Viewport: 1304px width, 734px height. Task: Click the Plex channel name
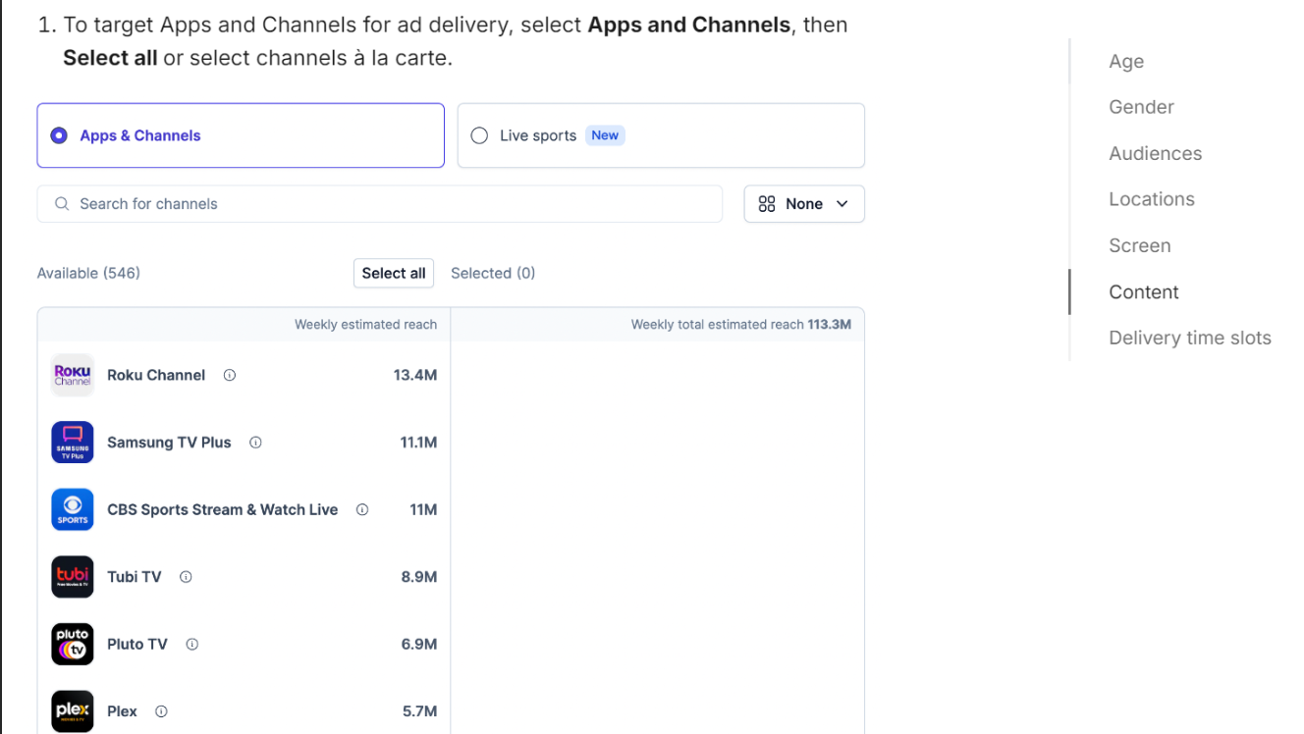click(122, 711)
